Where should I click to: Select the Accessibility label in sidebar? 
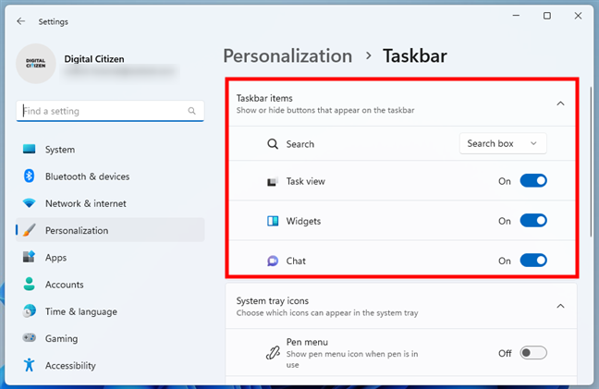click(70, 366)
